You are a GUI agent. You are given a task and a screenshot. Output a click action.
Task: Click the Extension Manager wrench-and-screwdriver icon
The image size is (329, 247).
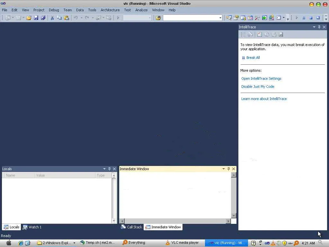tap(257, 18)
